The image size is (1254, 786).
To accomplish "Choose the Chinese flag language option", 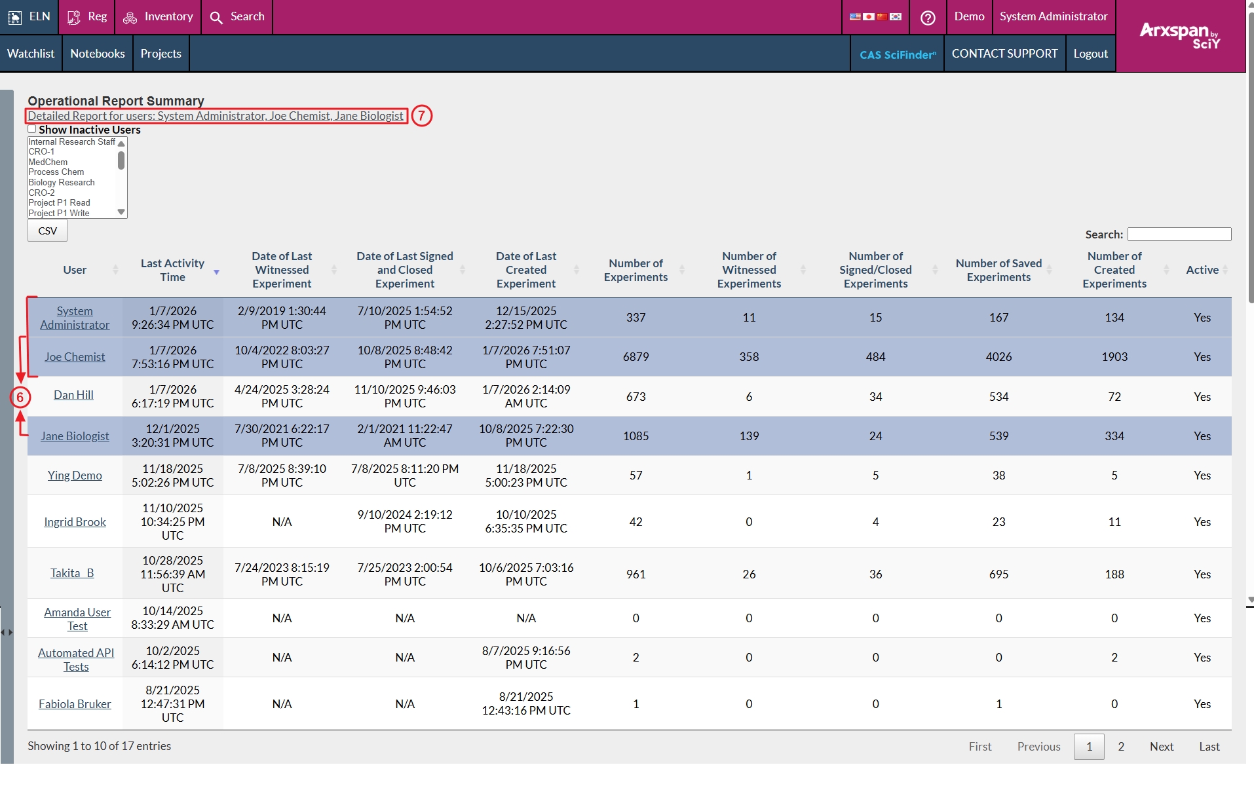I will click(x=882, y=16).
